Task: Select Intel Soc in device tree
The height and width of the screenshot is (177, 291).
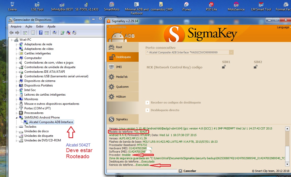Action: pos(30,90)
